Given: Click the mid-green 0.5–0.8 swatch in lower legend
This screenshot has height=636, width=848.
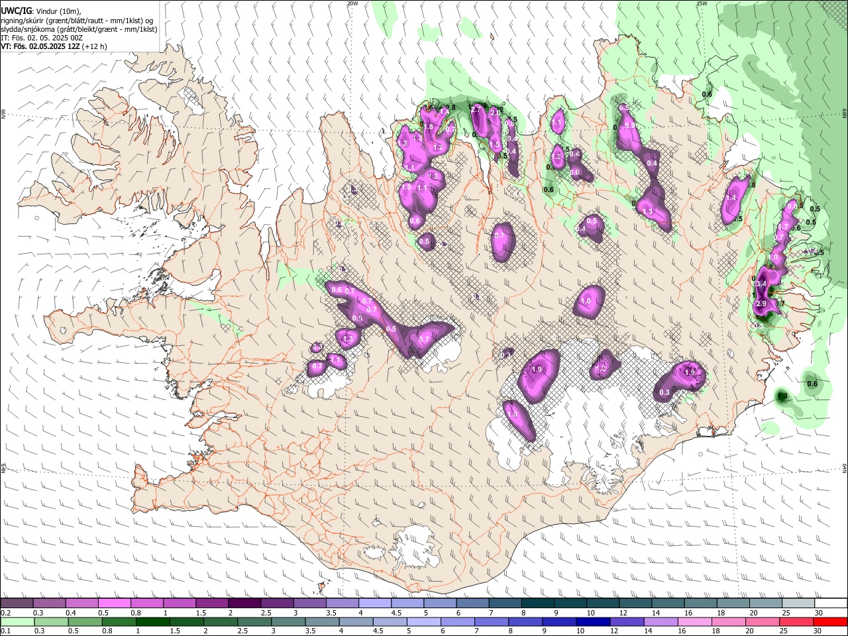Looking at the screenshot, I should tap(85, 621).
